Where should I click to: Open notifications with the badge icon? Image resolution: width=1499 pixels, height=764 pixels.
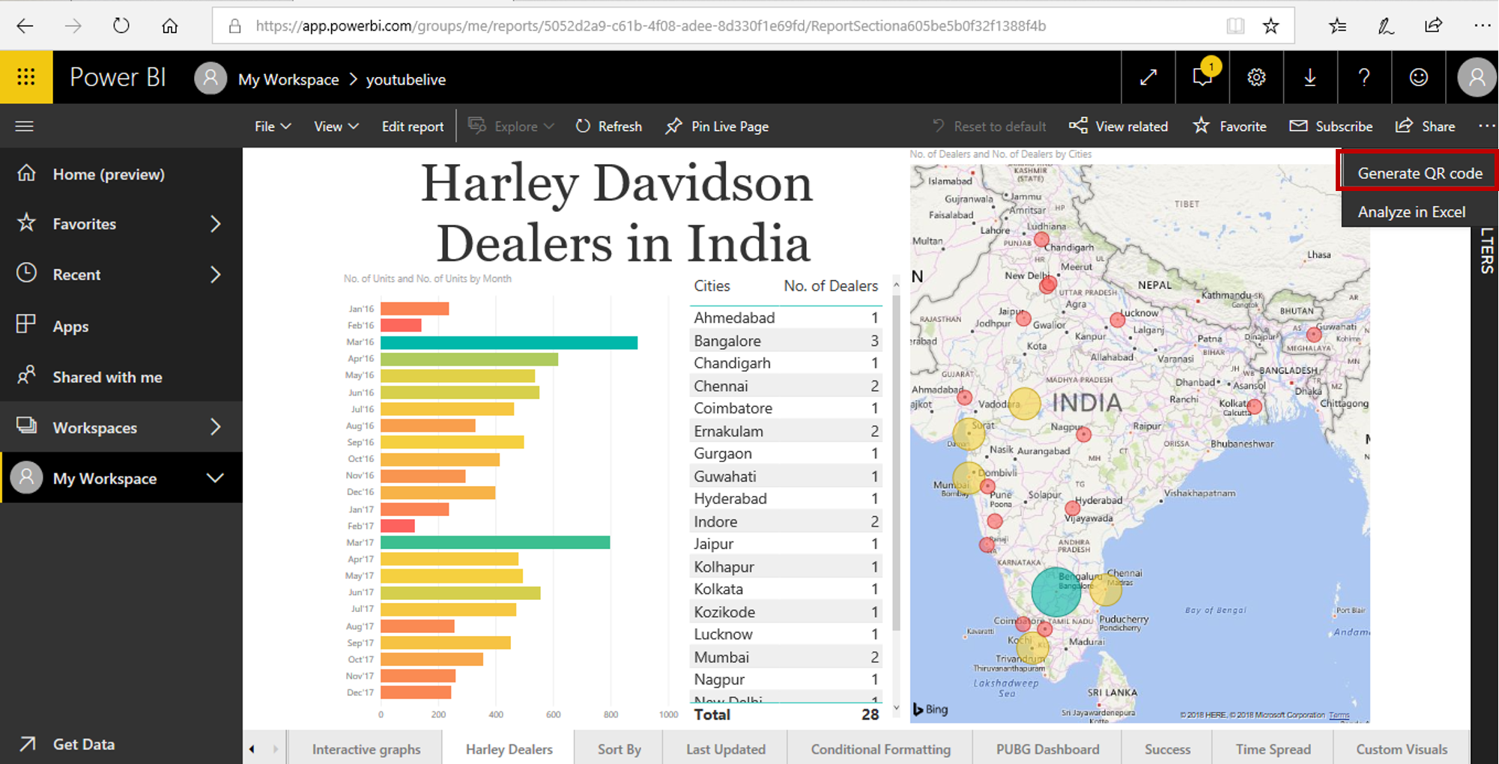(1202, 77)
